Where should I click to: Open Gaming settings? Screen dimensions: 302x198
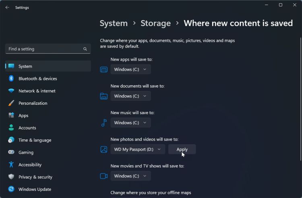[26, 152]
